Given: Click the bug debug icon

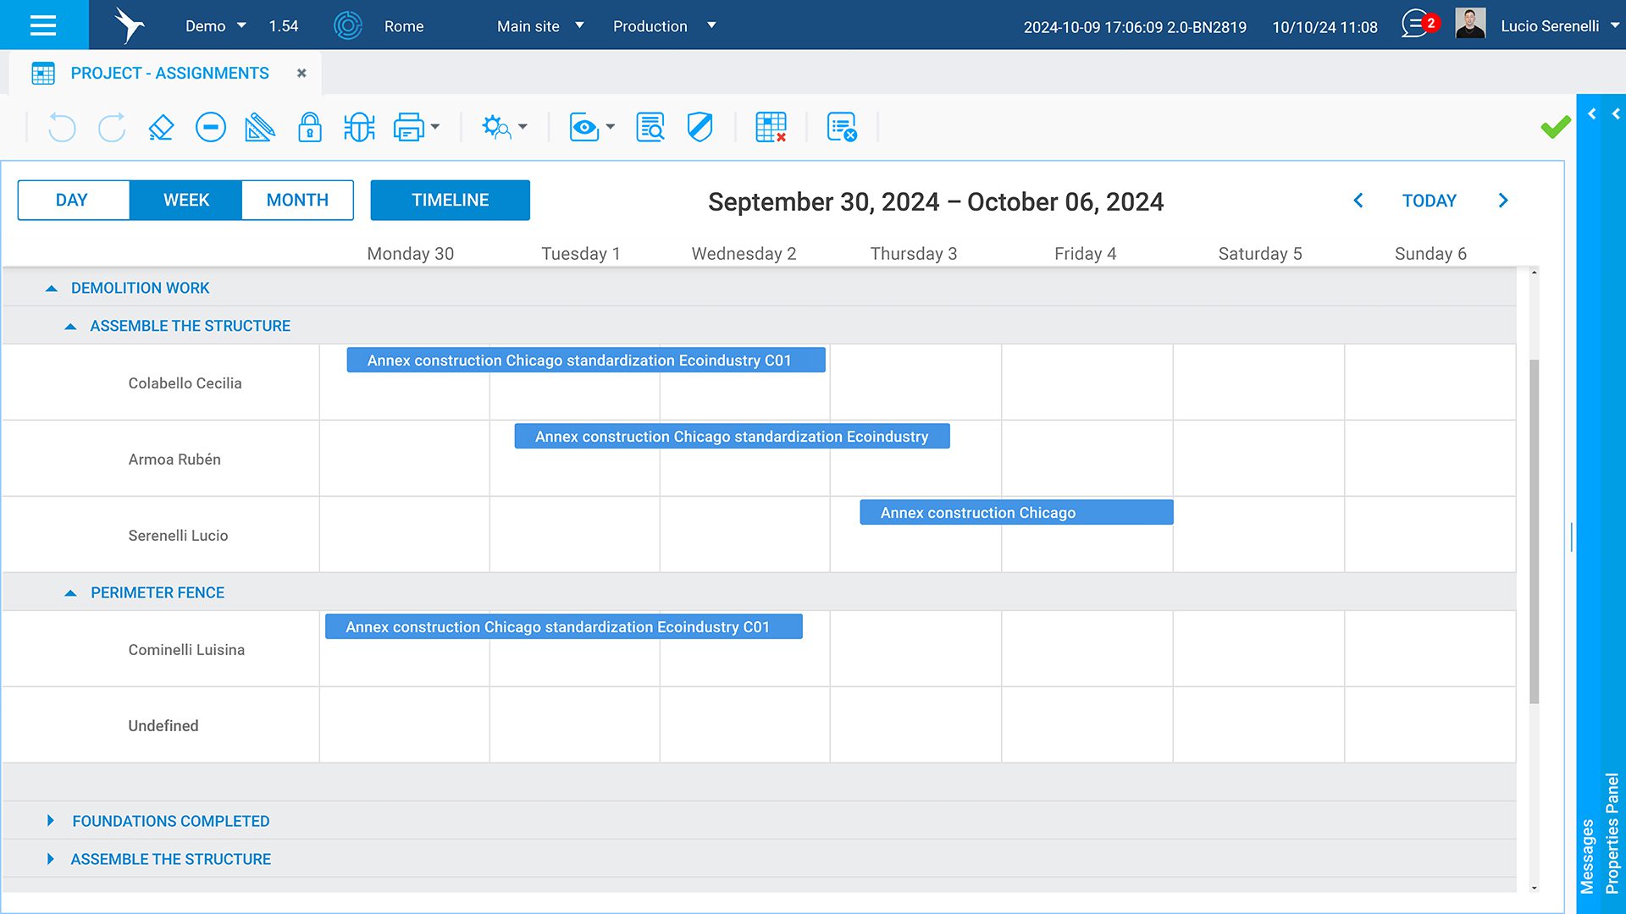Looking at the screenshot, I should tap(359, 128).
